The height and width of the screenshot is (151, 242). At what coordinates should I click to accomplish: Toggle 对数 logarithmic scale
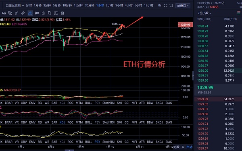point(176,147)
